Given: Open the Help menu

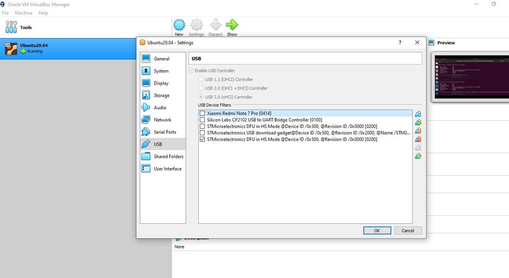Looking at the screenshot, I should click(43, 13).
